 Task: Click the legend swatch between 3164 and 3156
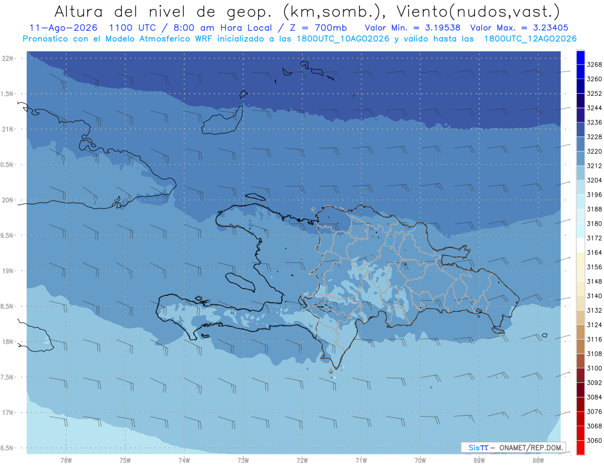pos(580,259)
